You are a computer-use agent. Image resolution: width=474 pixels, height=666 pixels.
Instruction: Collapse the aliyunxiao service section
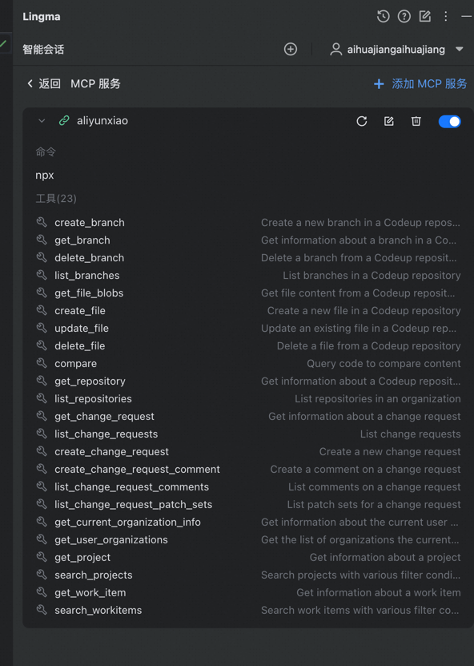[42, 121]
